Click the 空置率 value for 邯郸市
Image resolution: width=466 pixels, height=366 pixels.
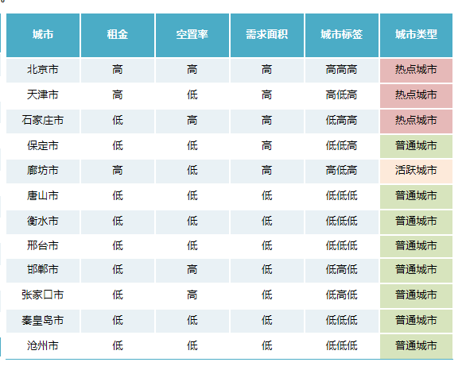point(192,270)
